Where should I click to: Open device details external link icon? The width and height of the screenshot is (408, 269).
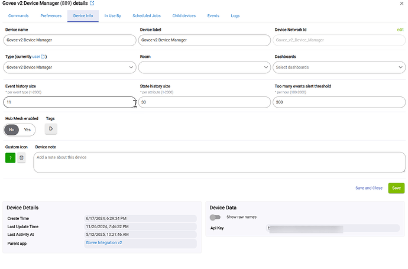pyautogui.click(x=92, y=4)
